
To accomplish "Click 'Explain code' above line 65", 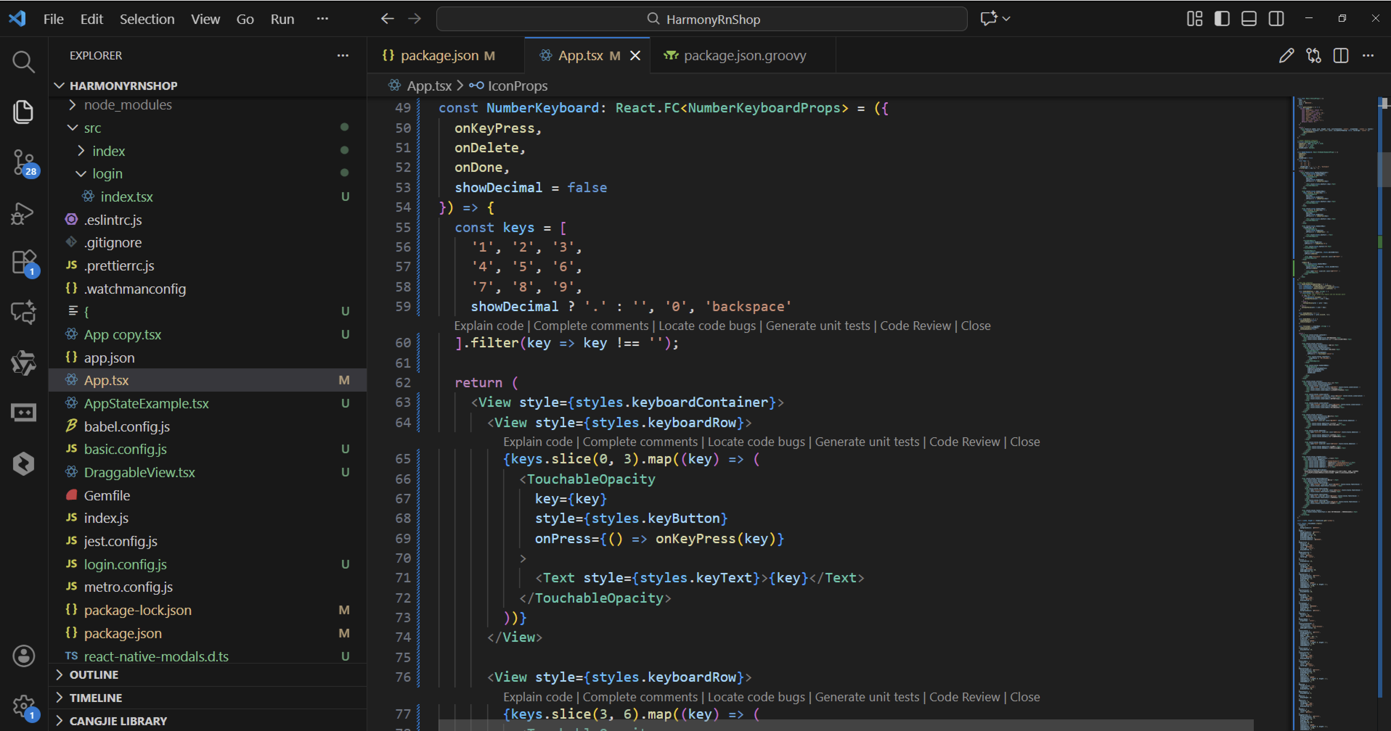I will click(x=537, y=442).
